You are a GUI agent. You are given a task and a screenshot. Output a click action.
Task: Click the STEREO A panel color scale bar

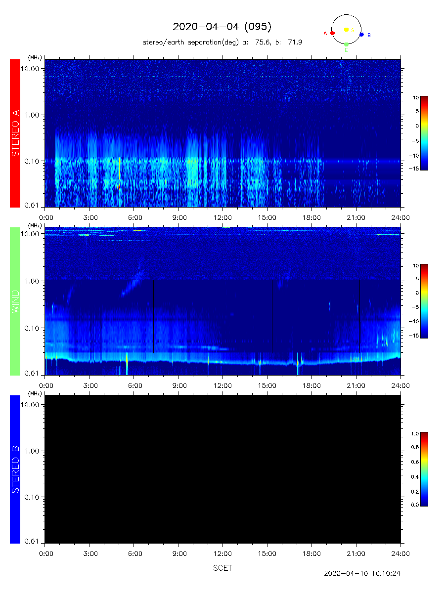coord(424,133)
